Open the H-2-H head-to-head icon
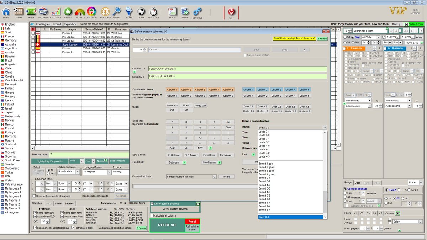The image size is (427, 240). [31, 13]
